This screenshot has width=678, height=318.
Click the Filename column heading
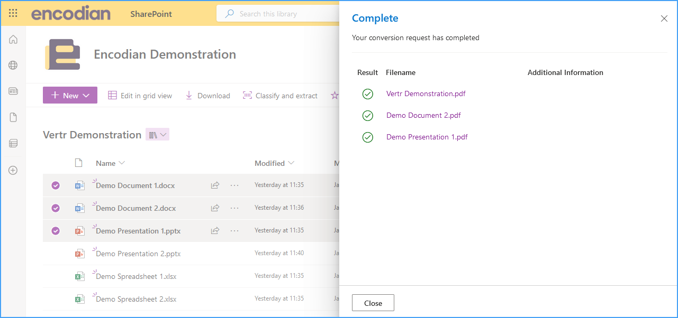point(401,72)
